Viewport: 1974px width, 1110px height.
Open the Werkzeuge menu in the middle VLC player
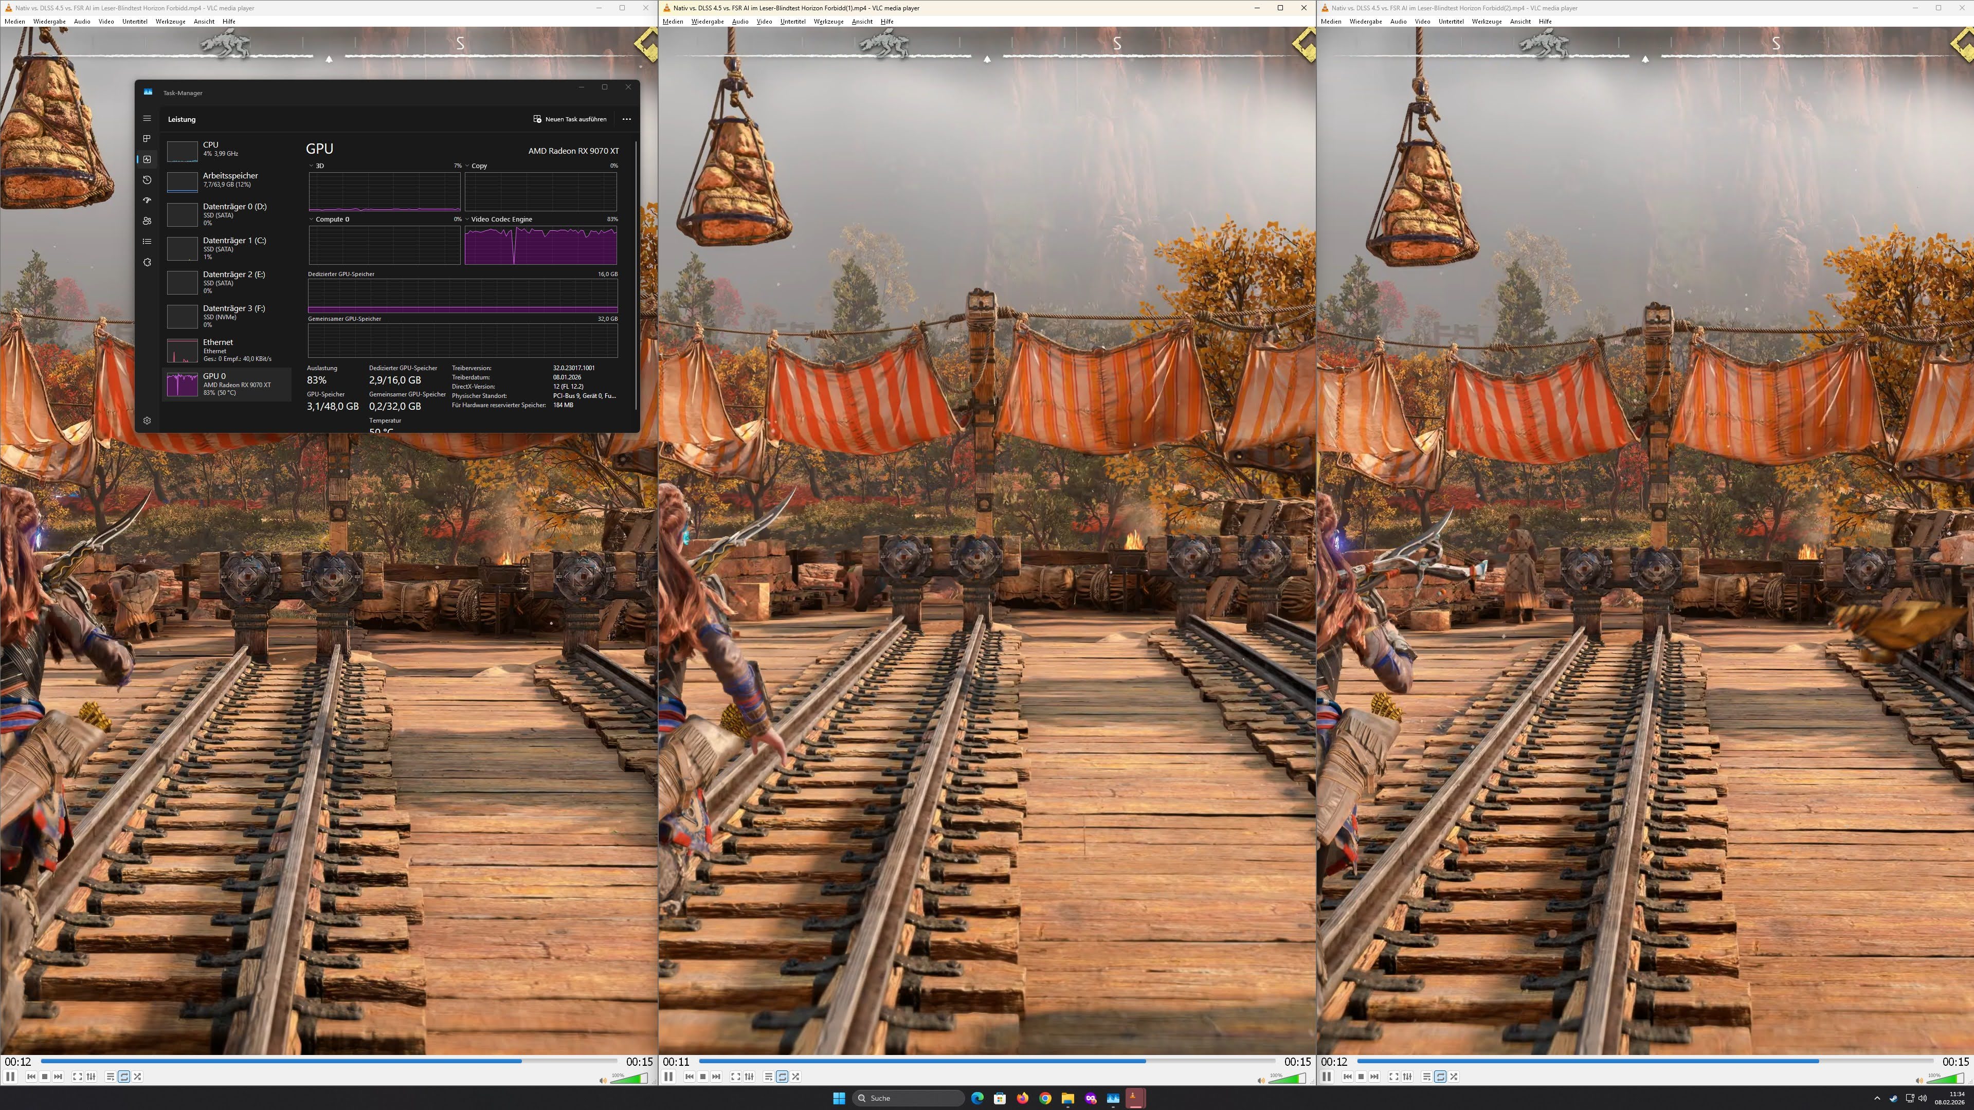click(x=828, y=22)
